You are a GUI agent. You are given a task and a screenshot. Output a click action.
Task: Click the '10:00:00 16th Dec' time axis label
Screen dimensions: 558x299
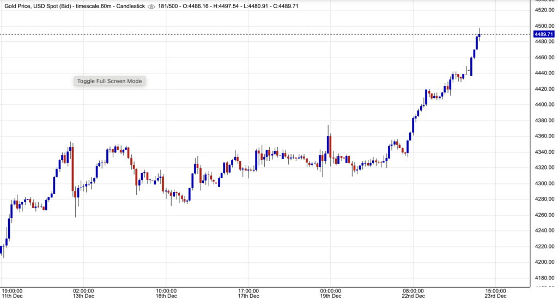click(166, 294)
